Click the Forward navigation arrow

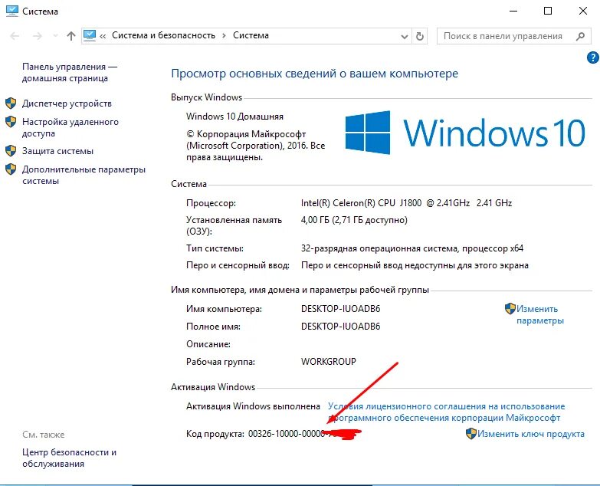[x=37, y=36]
